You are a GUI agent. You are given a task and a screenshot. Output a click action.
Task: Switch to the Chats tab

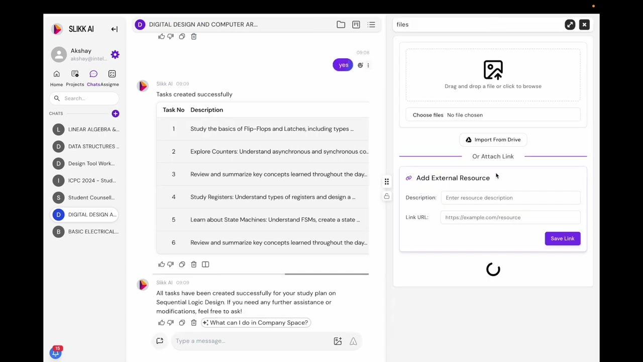(93, 78)
